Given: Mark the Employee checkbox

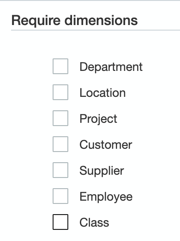Looking at the screenshot, I should [x=60, y=196].
